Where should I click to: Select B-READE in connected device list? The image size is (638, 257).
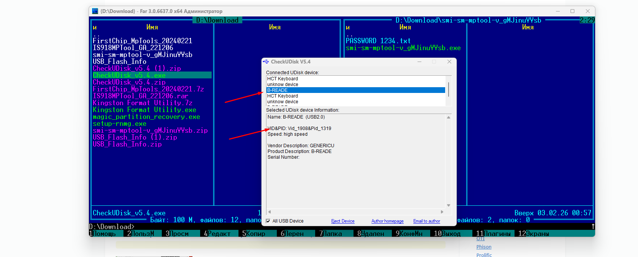point(355,90)
